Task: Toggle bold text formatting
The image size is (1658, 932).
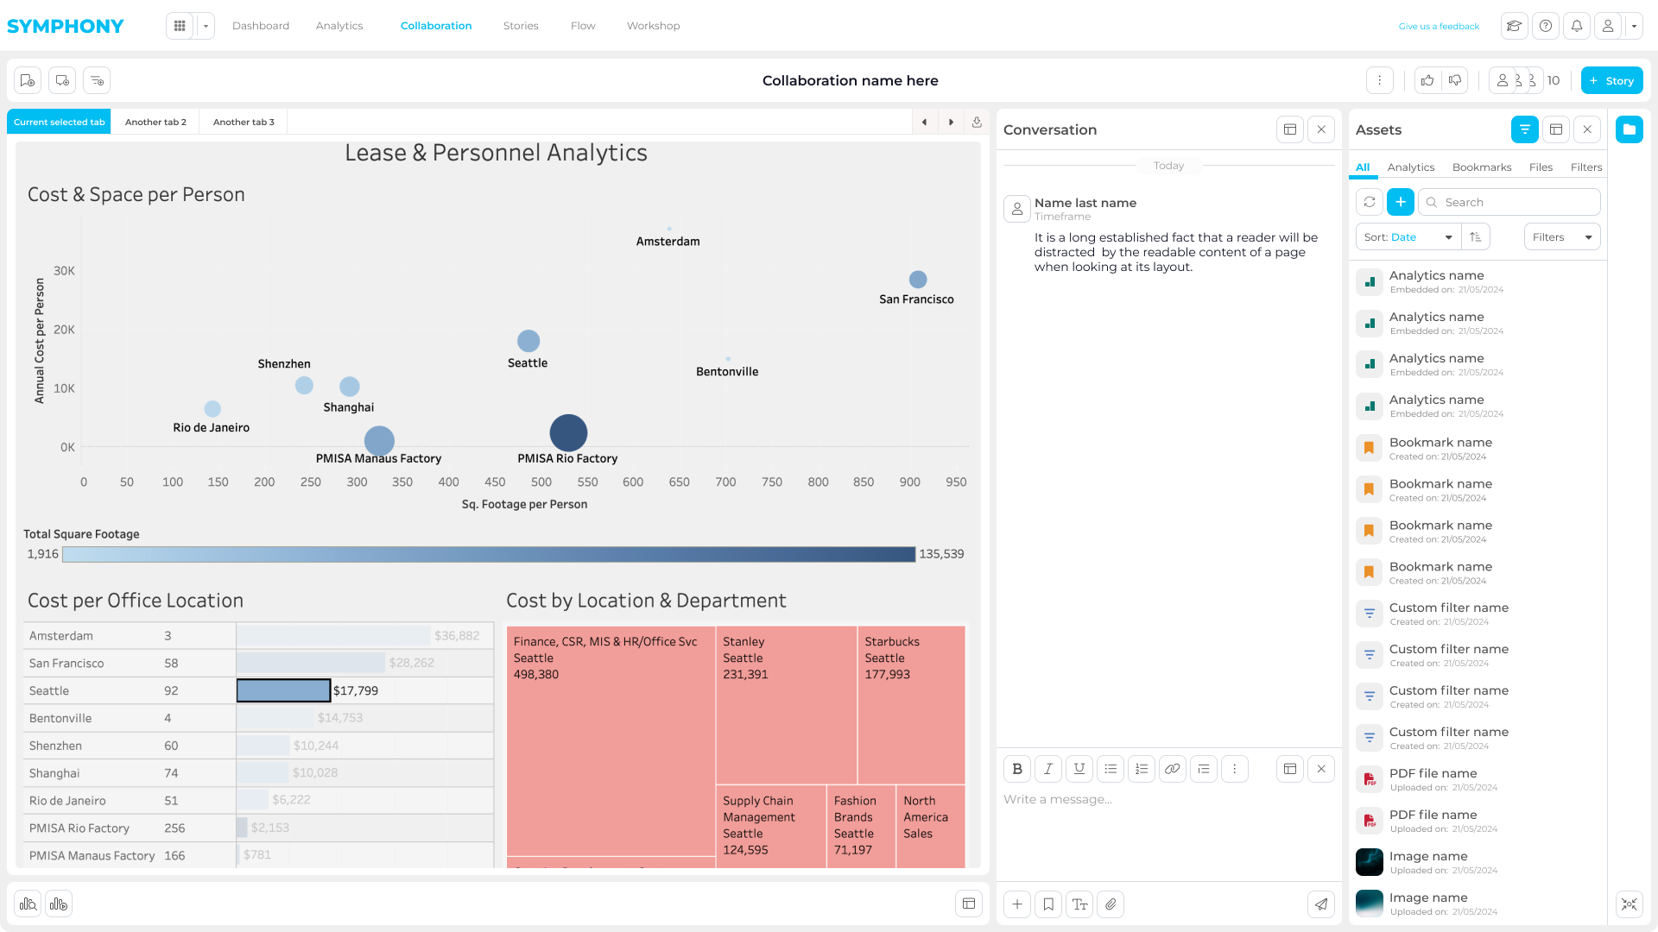Action: pyautogui.click(x=1017, y=769)
